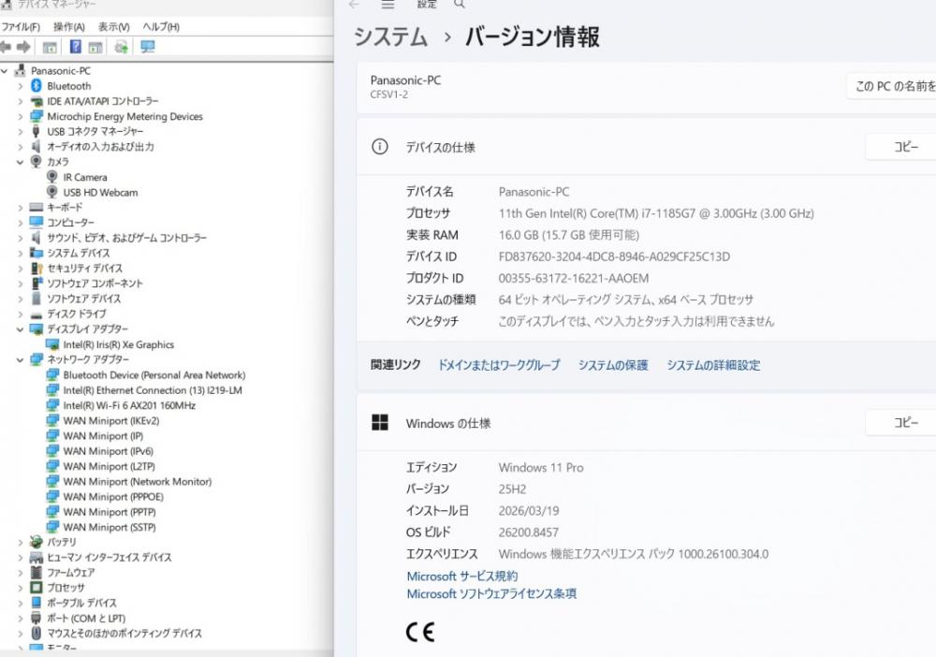Click the back arrow in Settings window
This screenshot has width=936, height=657.
[354, 4]
